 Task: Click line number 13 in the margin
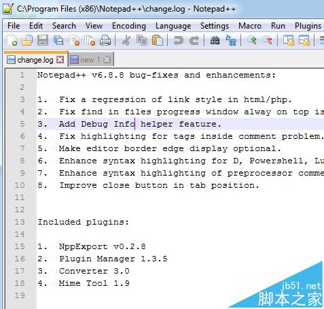coord(20,222)
